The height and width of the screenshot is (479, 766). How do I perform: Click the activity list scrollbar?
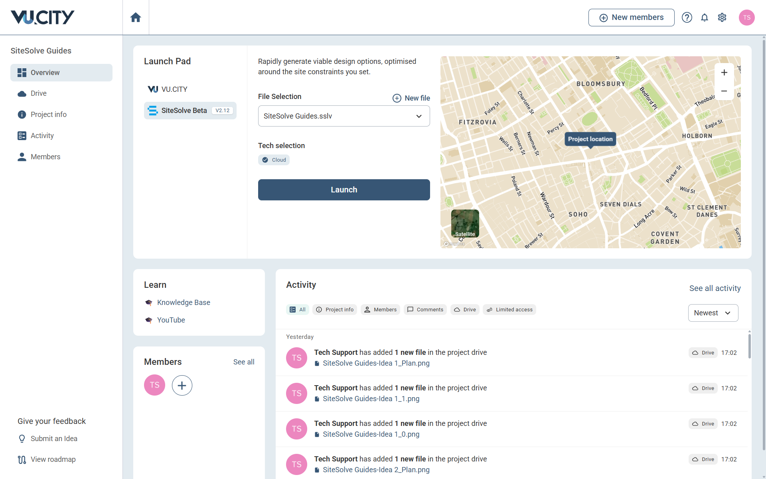(749, 346)
